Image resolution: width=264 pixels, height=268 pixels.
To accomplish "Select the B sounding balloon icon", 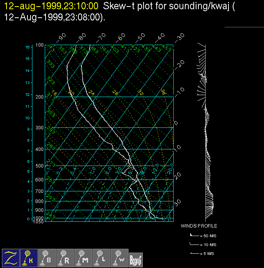I will click(x=47, y=258).
